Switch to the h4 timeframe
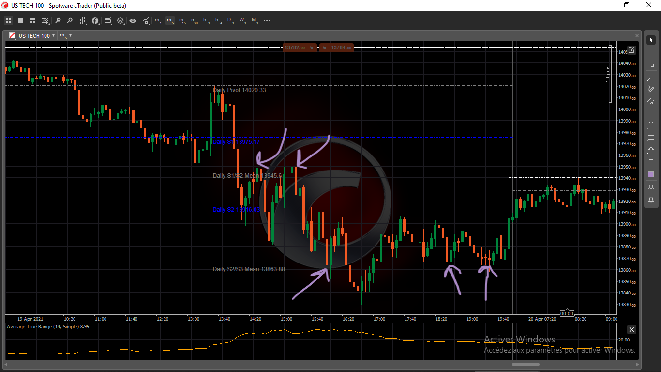The image size is (661, 372). click(218, 21)
